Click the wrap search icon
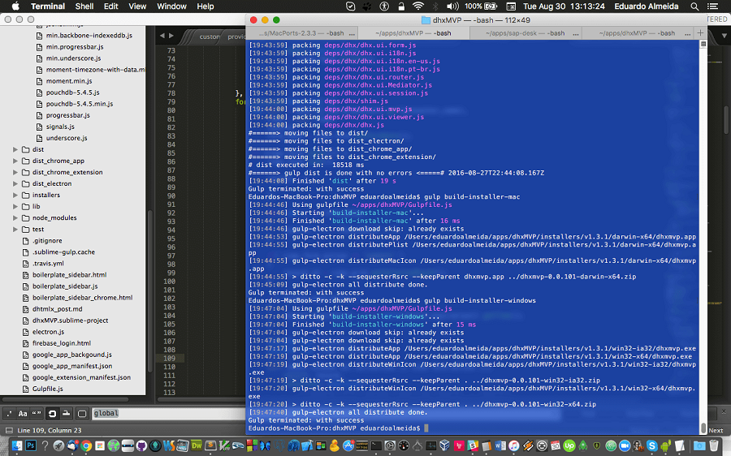The height and width of the screenshot is (456, 731). click(x=52, y=413)
